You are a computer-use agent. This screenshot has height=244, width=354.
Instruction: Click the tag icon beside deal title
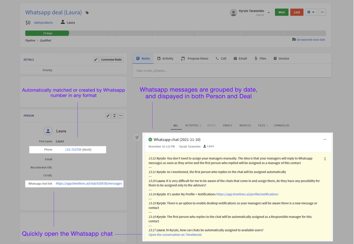[87, 13]
